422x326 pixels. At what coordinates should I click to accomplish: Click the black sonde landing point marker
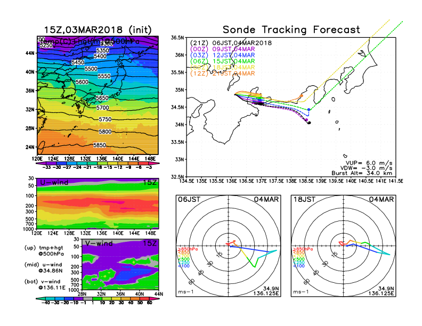[x=309, y=123]
